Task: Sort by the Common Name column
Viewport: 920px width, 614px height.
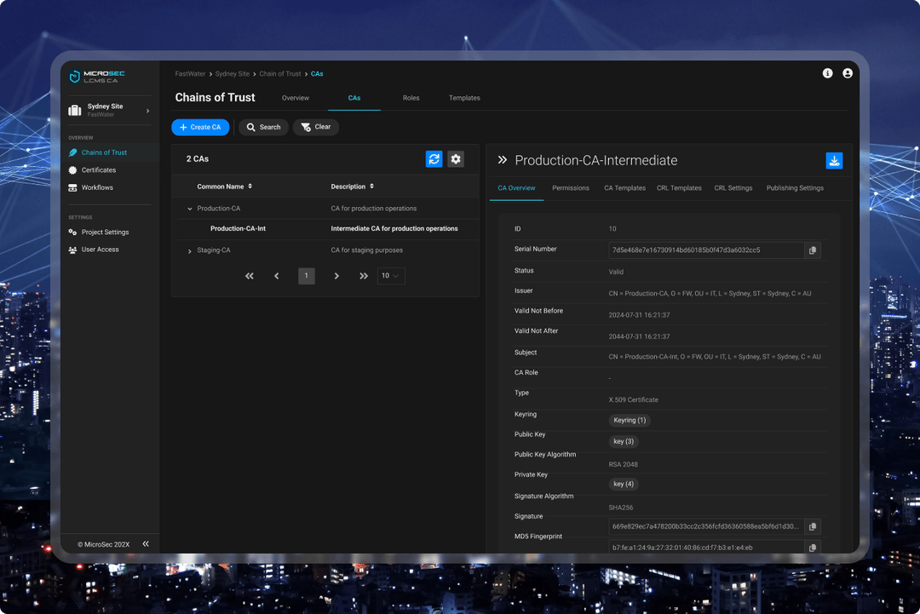Action: tap(225, 186)
